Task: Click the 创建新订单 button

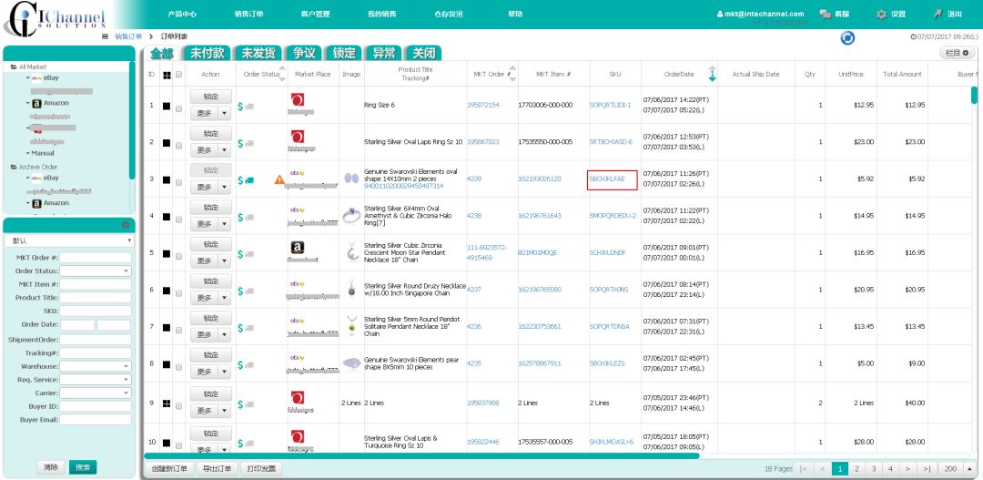Action: pyautogui.click(x=169, y=469)
